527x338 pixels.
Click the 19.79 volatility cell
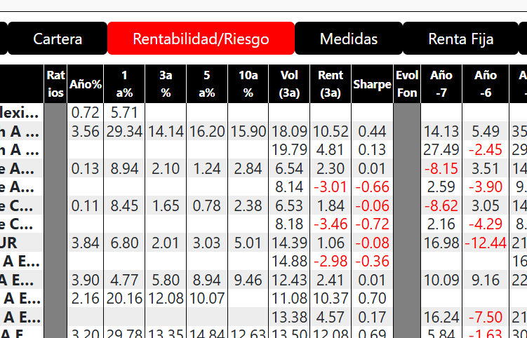289,150
